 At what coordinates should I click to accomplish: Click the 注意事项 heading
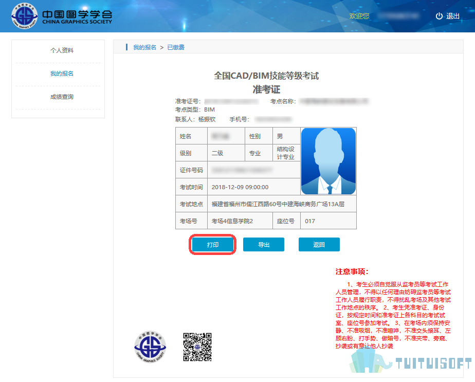[352, 272]
